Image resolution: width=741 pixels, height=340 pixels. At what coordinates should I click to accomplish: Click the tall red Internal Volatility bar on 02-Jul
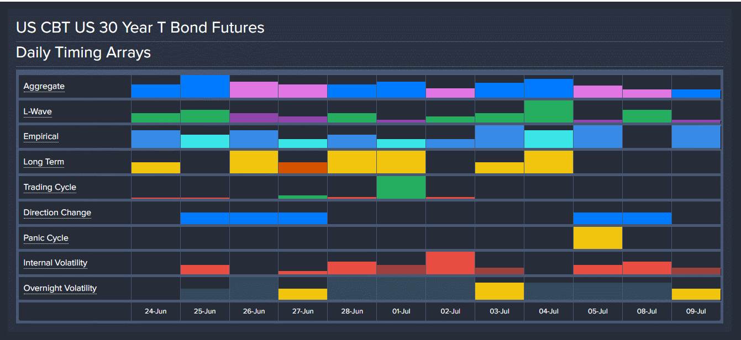pyautogui.click(x=450, y=263)
